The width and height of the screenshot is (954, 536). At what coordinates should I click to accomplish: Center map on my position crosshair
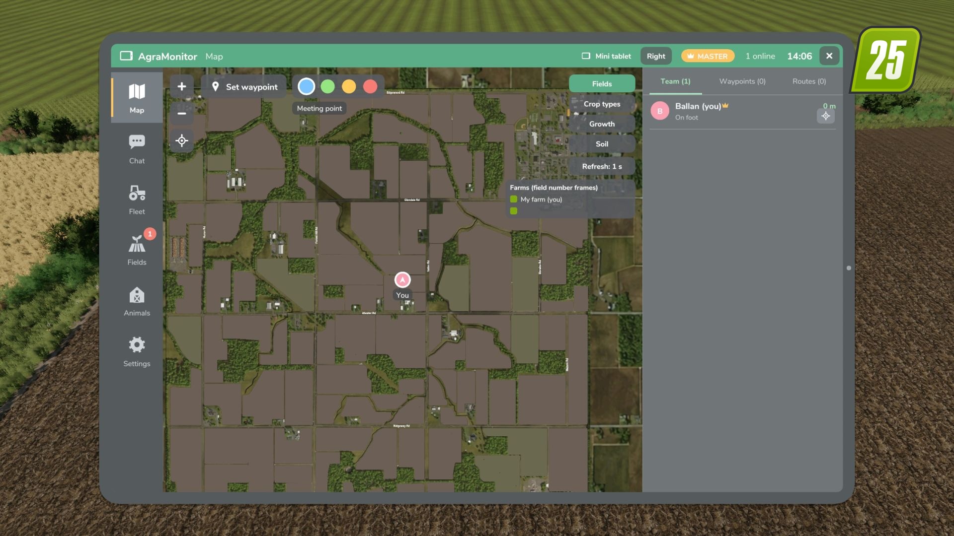[182, 141]
